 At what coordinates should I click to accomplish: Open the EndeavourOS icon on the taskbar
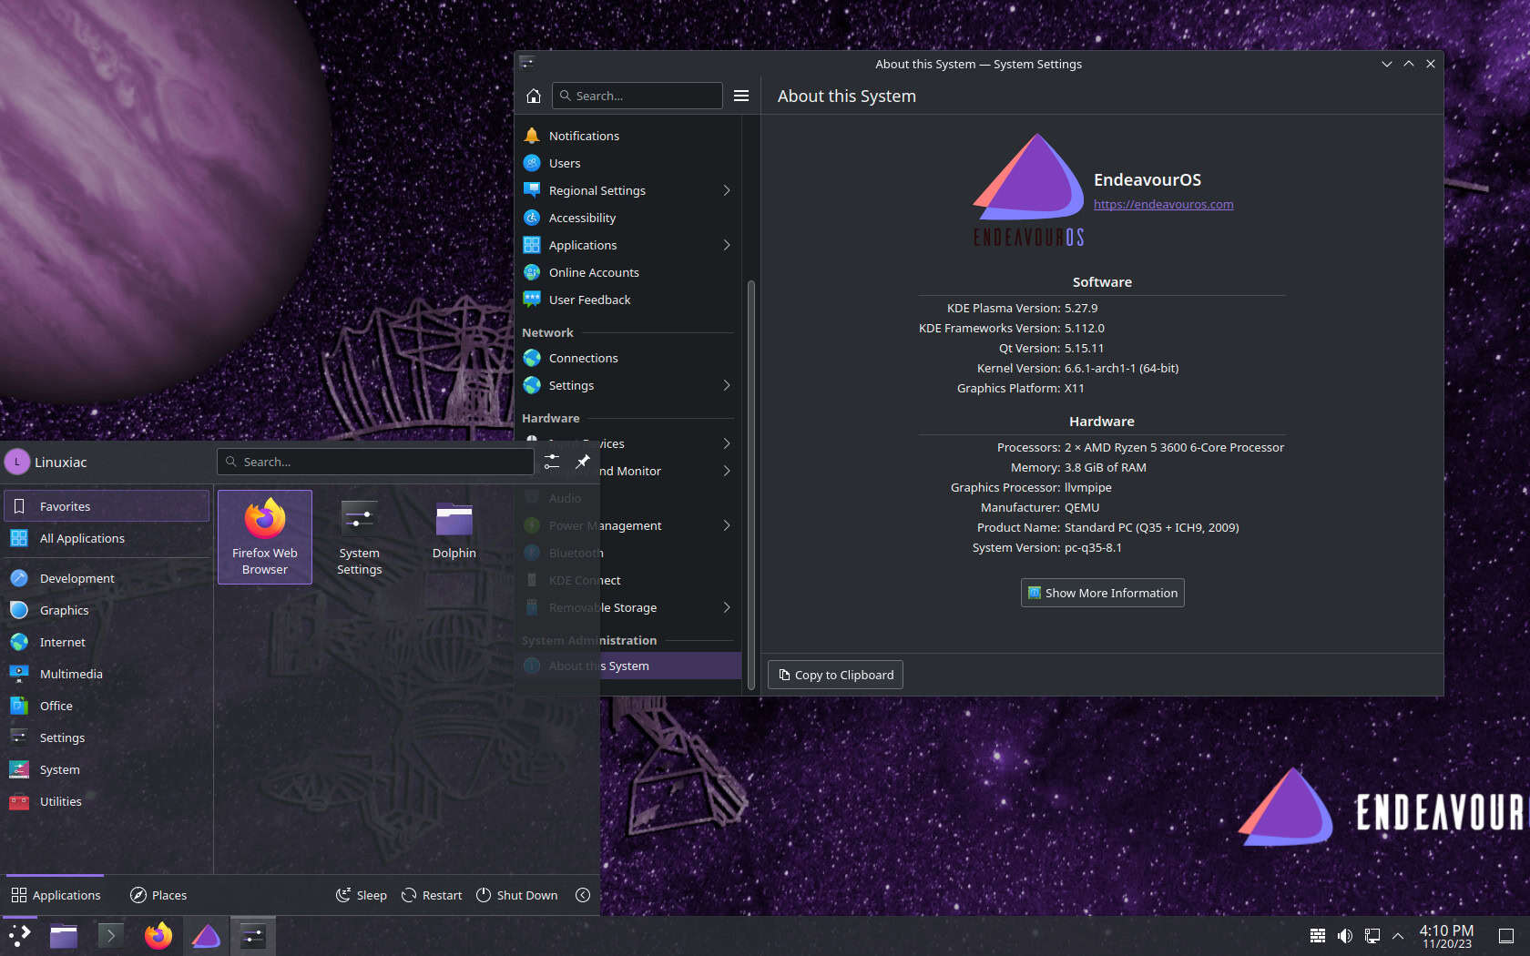click(205, 935)
